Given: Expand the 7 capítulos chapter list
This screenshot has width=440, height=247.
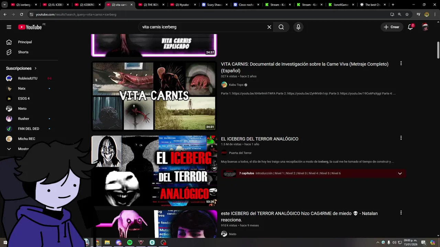Looking at the screenshot, I should 400,173.
